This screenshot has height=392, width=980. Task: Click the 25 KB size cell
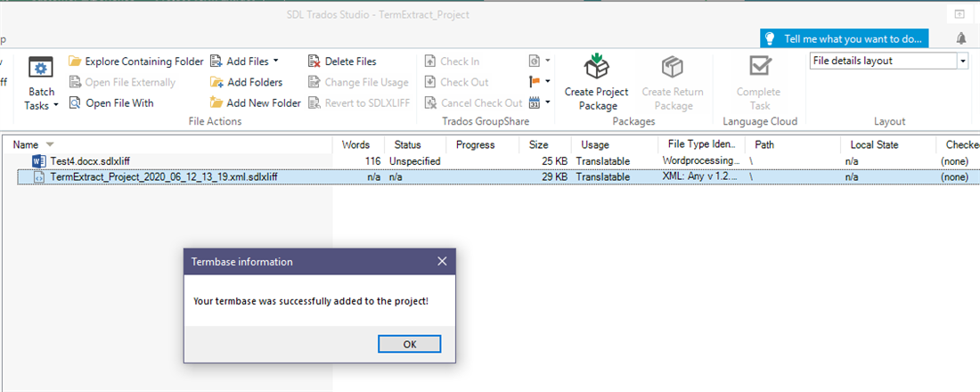[x=555, y=161]
